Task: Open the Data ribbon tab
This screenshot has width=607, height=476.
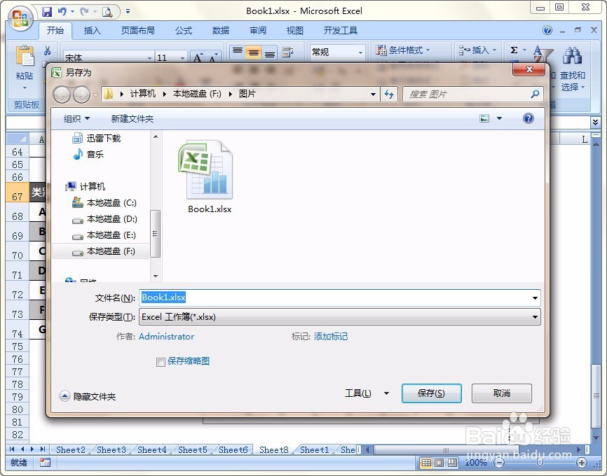Action: [x=221, y=31]
